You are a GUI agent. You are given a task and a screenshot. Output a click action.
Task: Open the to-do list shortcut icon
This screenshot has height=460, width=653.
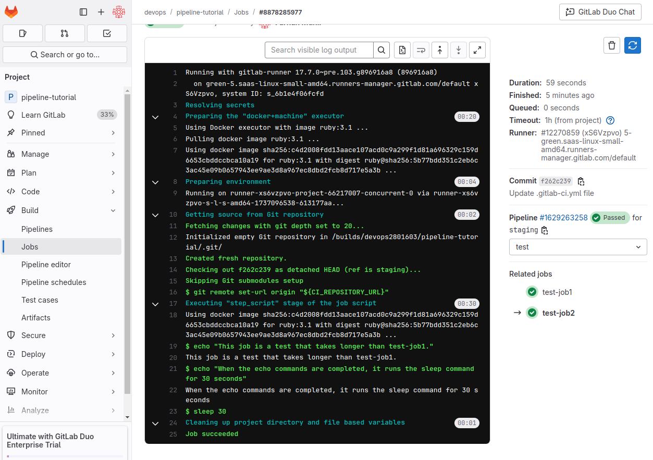click(x=107, y=33)
